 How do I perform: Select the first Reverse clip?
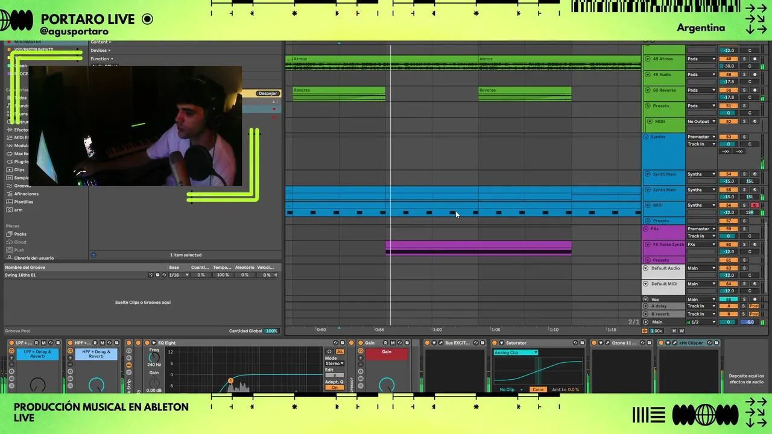[x=339, y=93]
